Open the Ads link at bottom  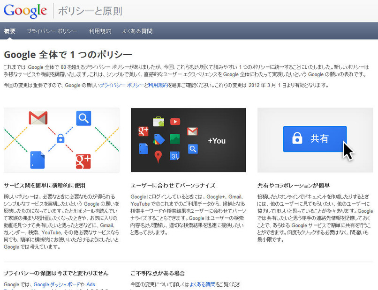tap(91, 284)
